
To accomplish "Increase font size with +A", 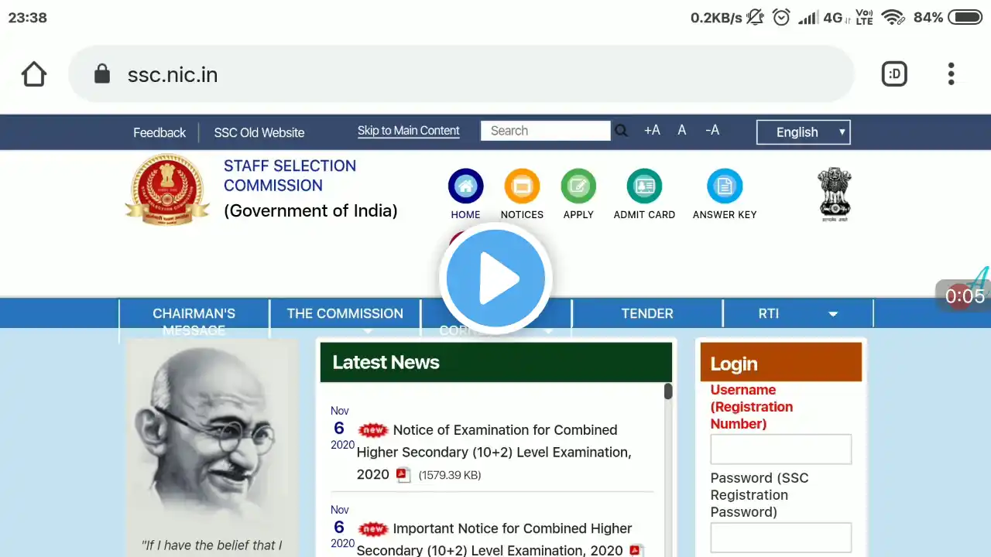I will (652, 130).
